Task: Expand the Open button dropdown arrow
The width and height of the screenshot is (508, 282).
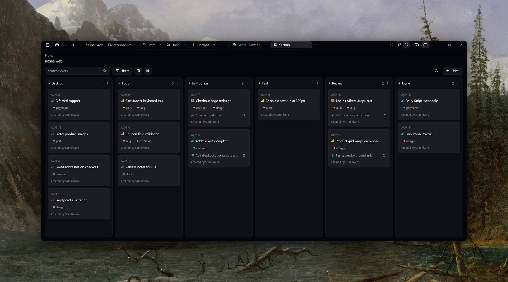Action: click(x=185, y=45)
